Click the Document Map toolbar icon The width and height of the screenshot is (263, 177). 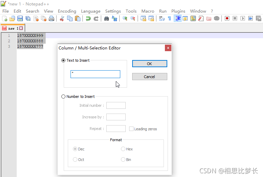193,18
